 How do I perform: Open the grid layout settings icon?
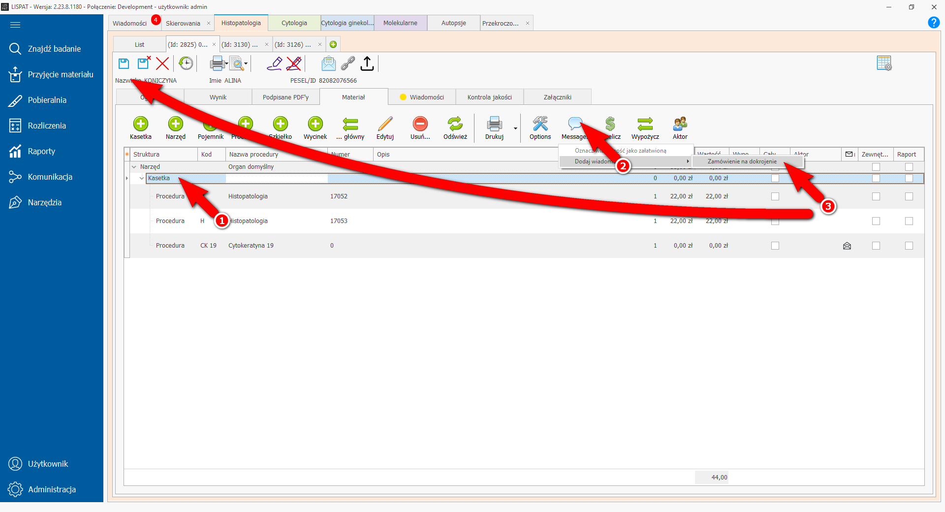click(884, 63)
